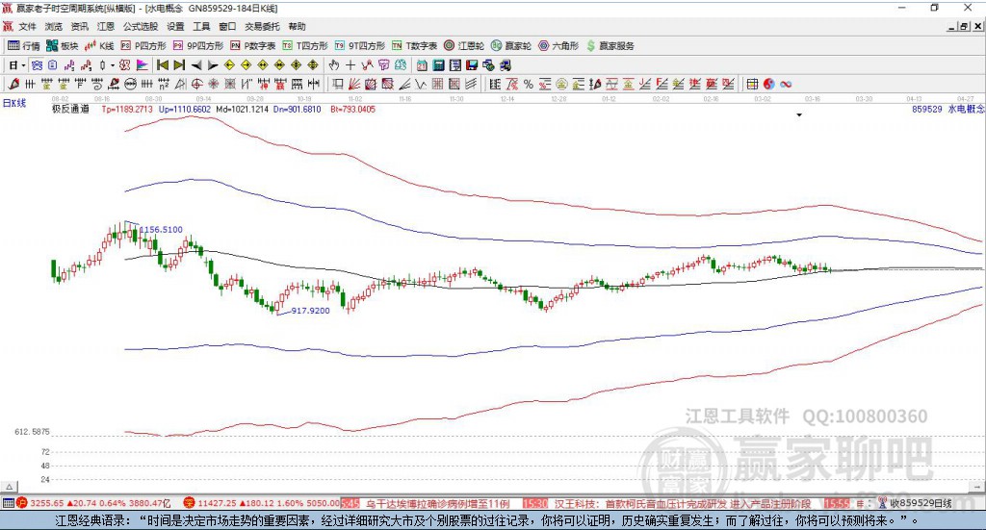Click the scroll-up triangle at chart bottom-left
Screen dimensions: 986x530
pos(10,488)
